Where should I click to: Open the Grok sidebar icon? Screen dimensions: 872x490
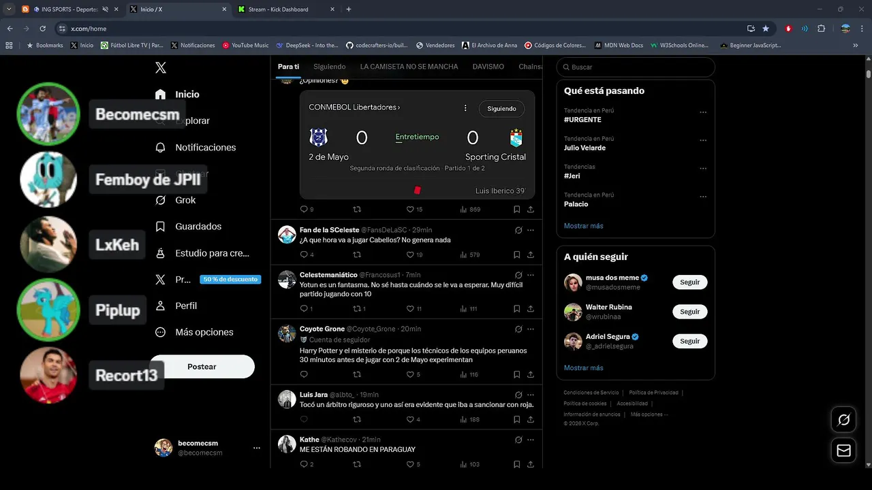tap(161, 200)
